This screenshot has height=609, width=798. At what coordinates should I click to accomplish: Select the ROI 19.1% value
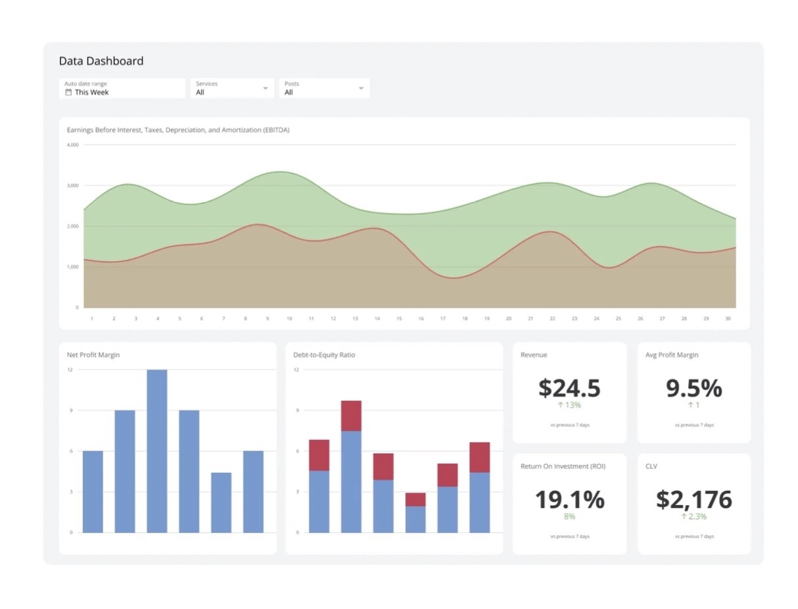tap(569, 500)
